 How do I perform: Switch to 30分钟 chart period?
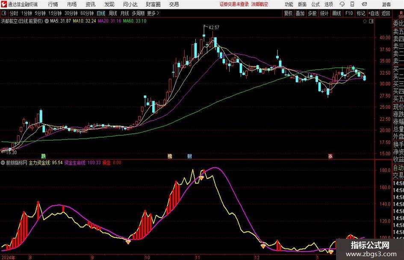click(x=71, y=13)
